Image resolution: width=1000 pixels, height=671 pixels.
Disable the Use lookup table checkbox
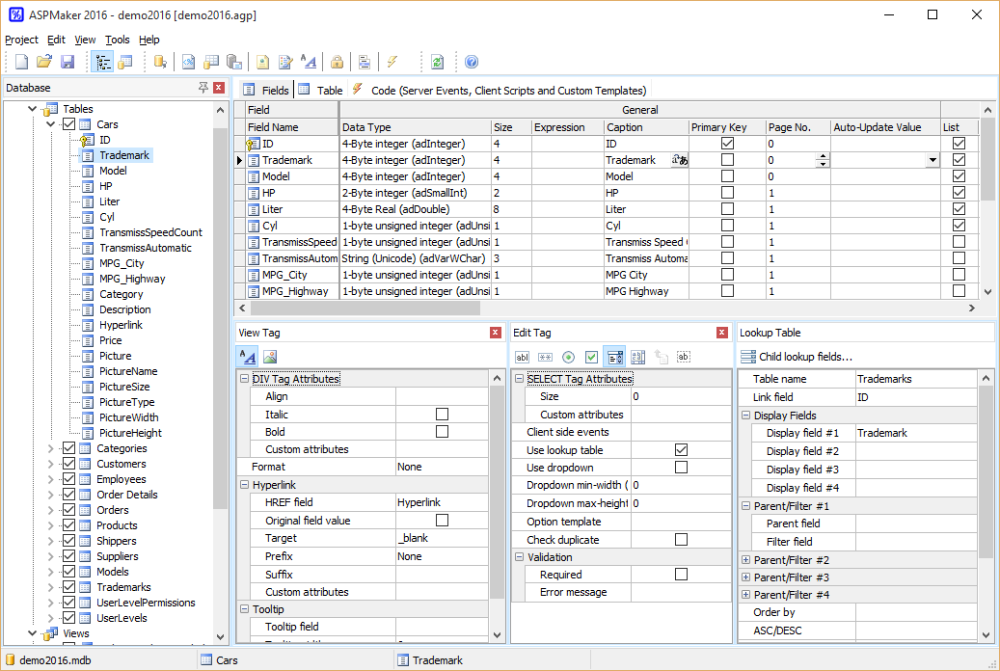click(x=681, y=450)
